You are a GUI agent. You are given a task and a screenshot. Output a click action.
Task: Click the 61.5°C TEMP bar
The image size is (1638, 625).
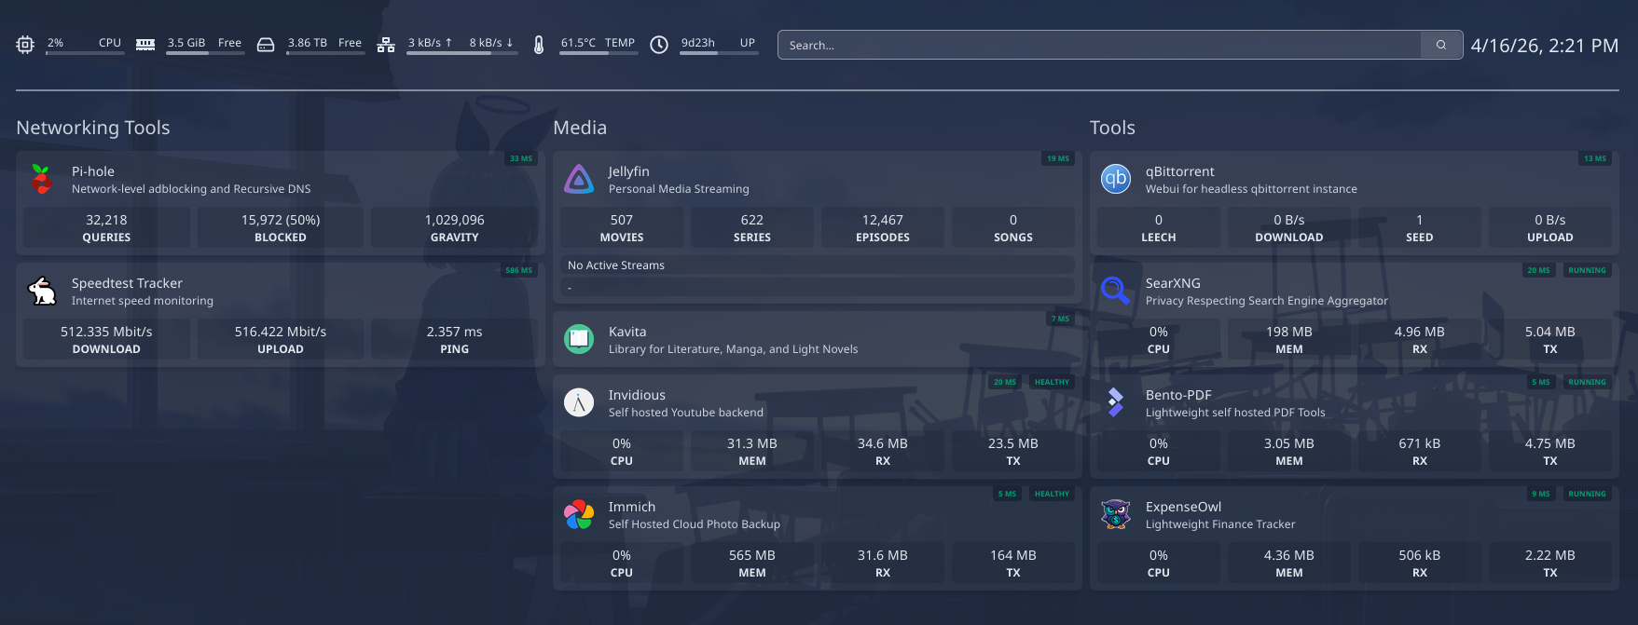tap(599, 53)
